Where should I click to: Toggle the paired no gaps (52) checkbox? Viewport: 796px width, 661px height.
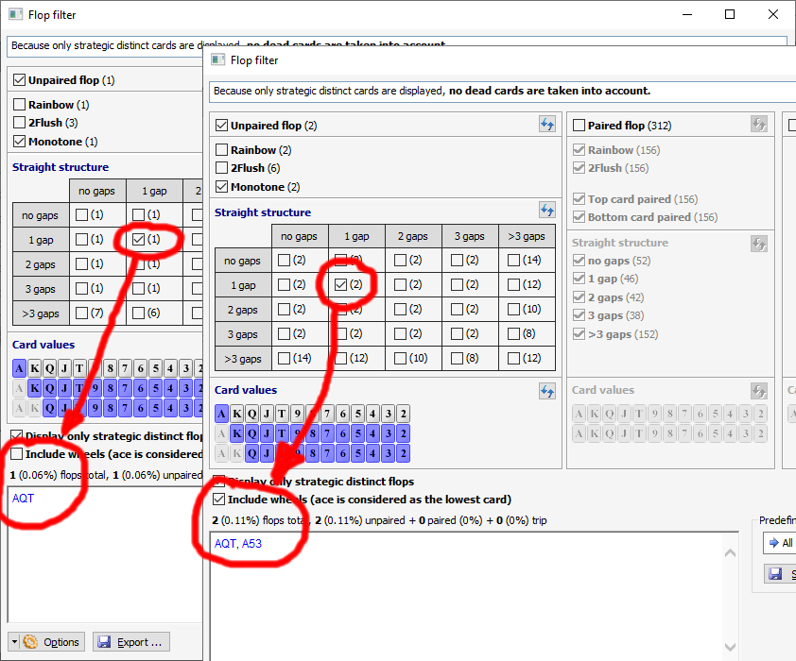click(x=579, y=261)
